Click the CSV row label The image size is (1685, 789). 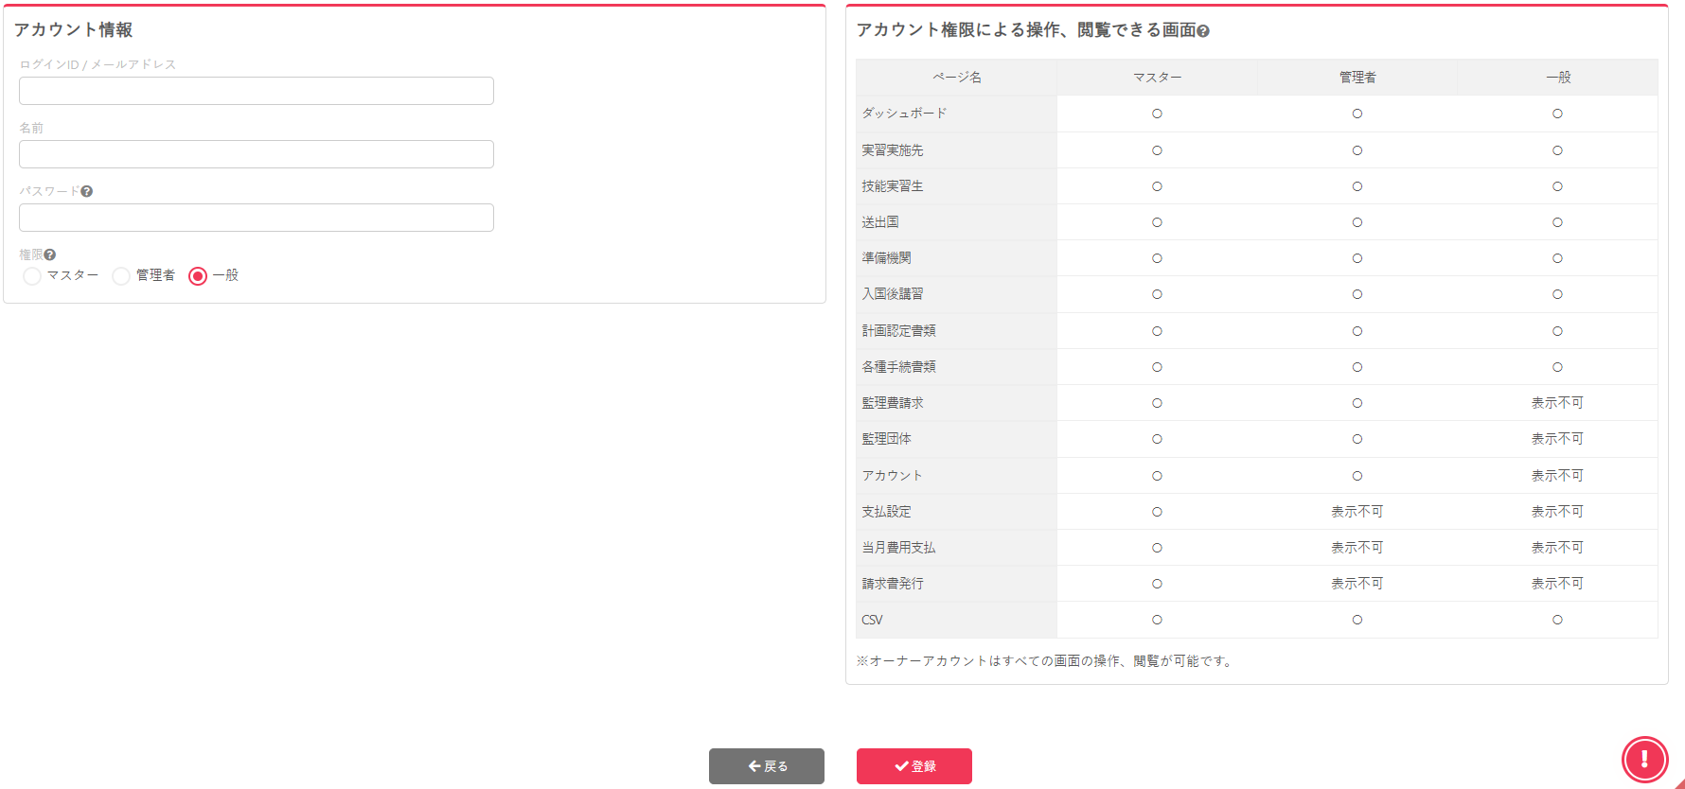point(872,621)
